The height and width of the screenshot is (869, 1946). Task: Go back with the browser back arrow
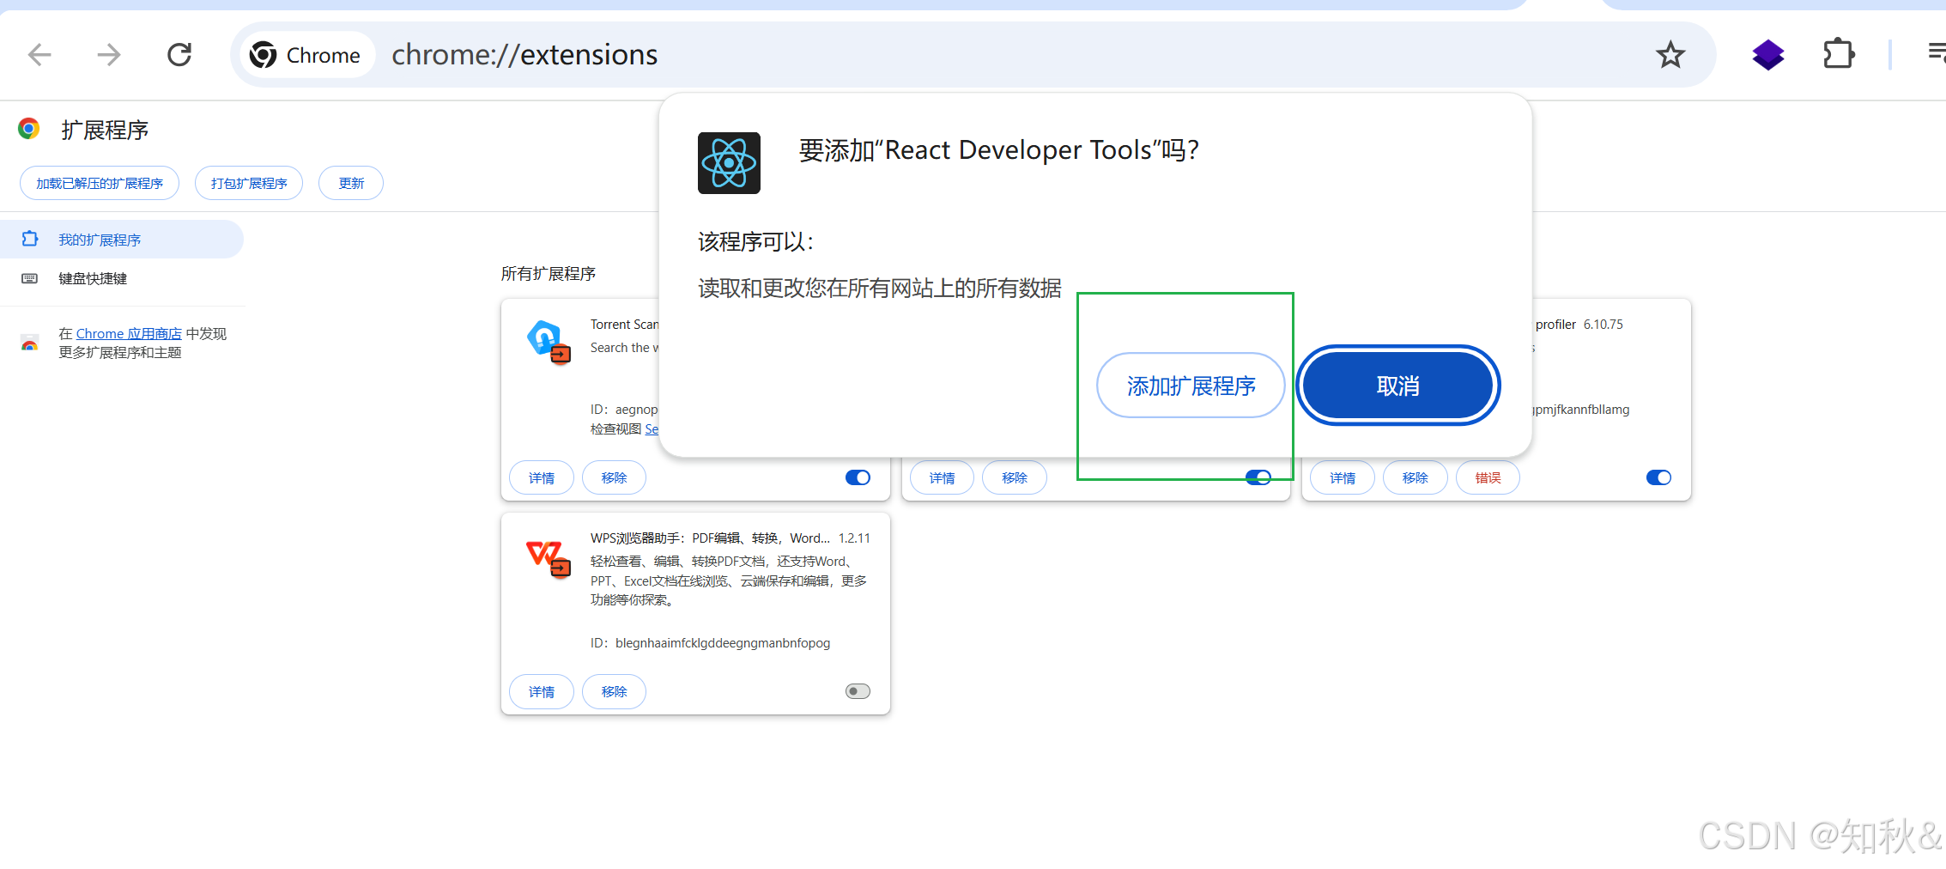click(x=39, y=55)
